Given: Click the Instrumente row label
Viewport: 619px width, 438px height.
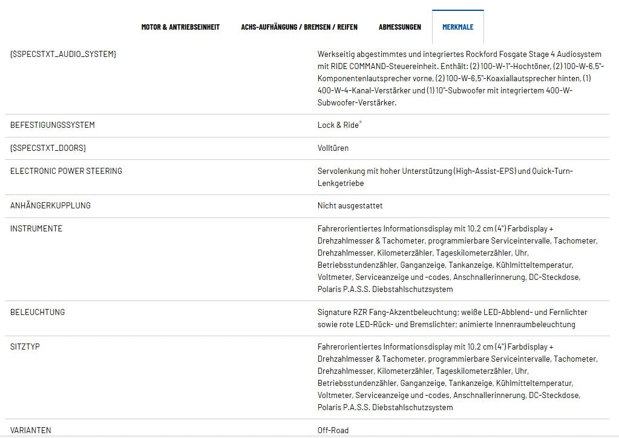Looking at the screenshot, I should coord(36,228).
